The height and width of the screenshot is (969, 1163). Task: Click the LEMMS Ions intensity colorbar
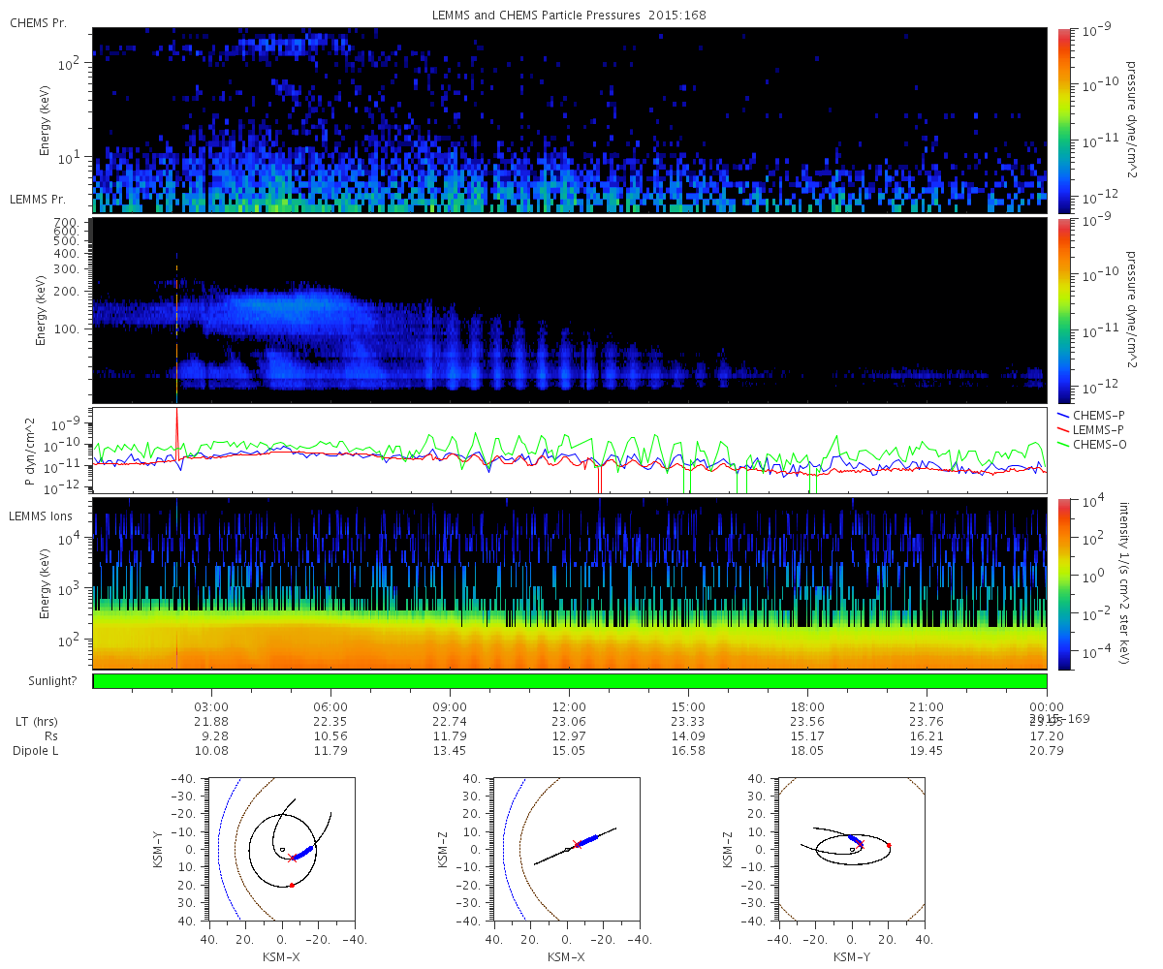click(x=1063, y=583)
